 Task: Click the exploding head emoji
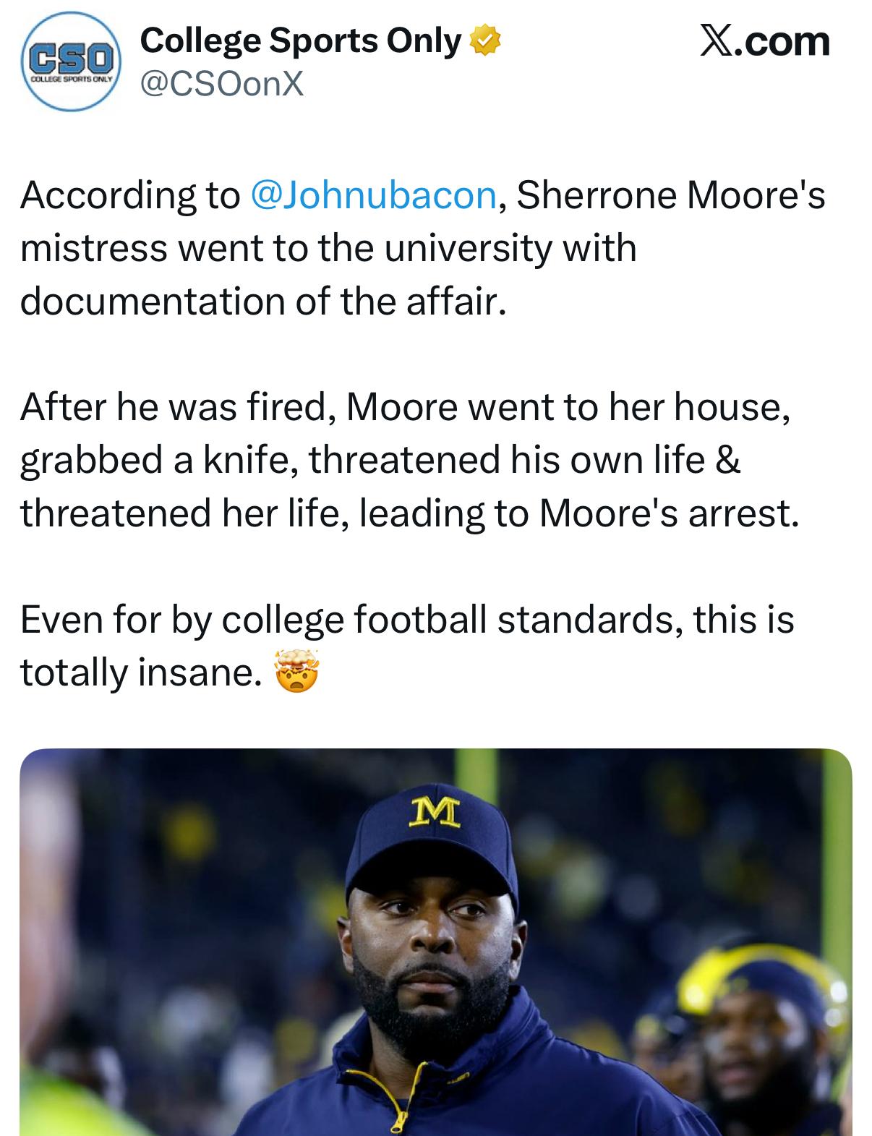[x=296, y=672]
